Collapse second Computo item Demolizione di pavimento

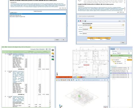coord(5,71)
